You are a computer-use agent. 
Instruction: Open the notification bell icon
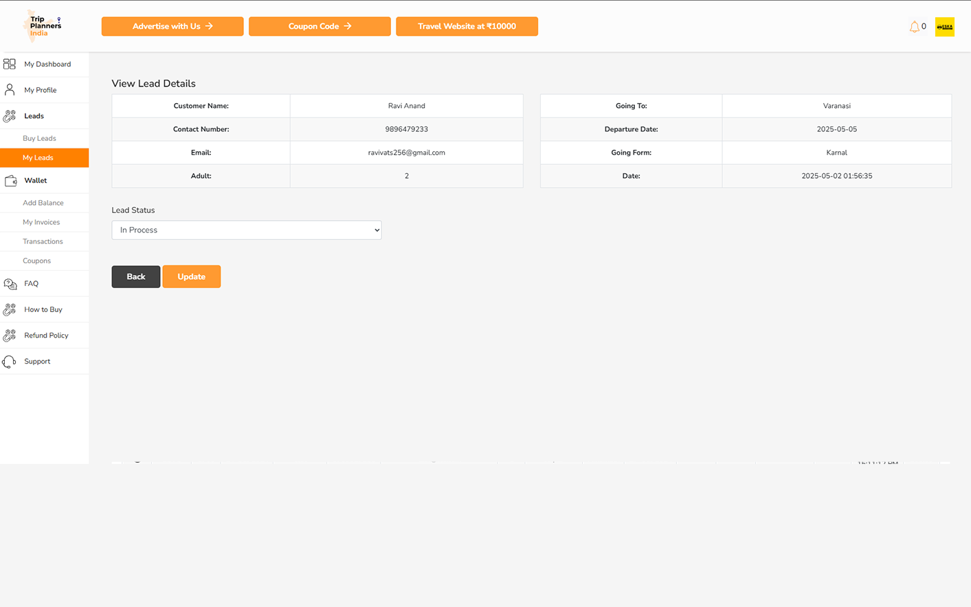914,27
